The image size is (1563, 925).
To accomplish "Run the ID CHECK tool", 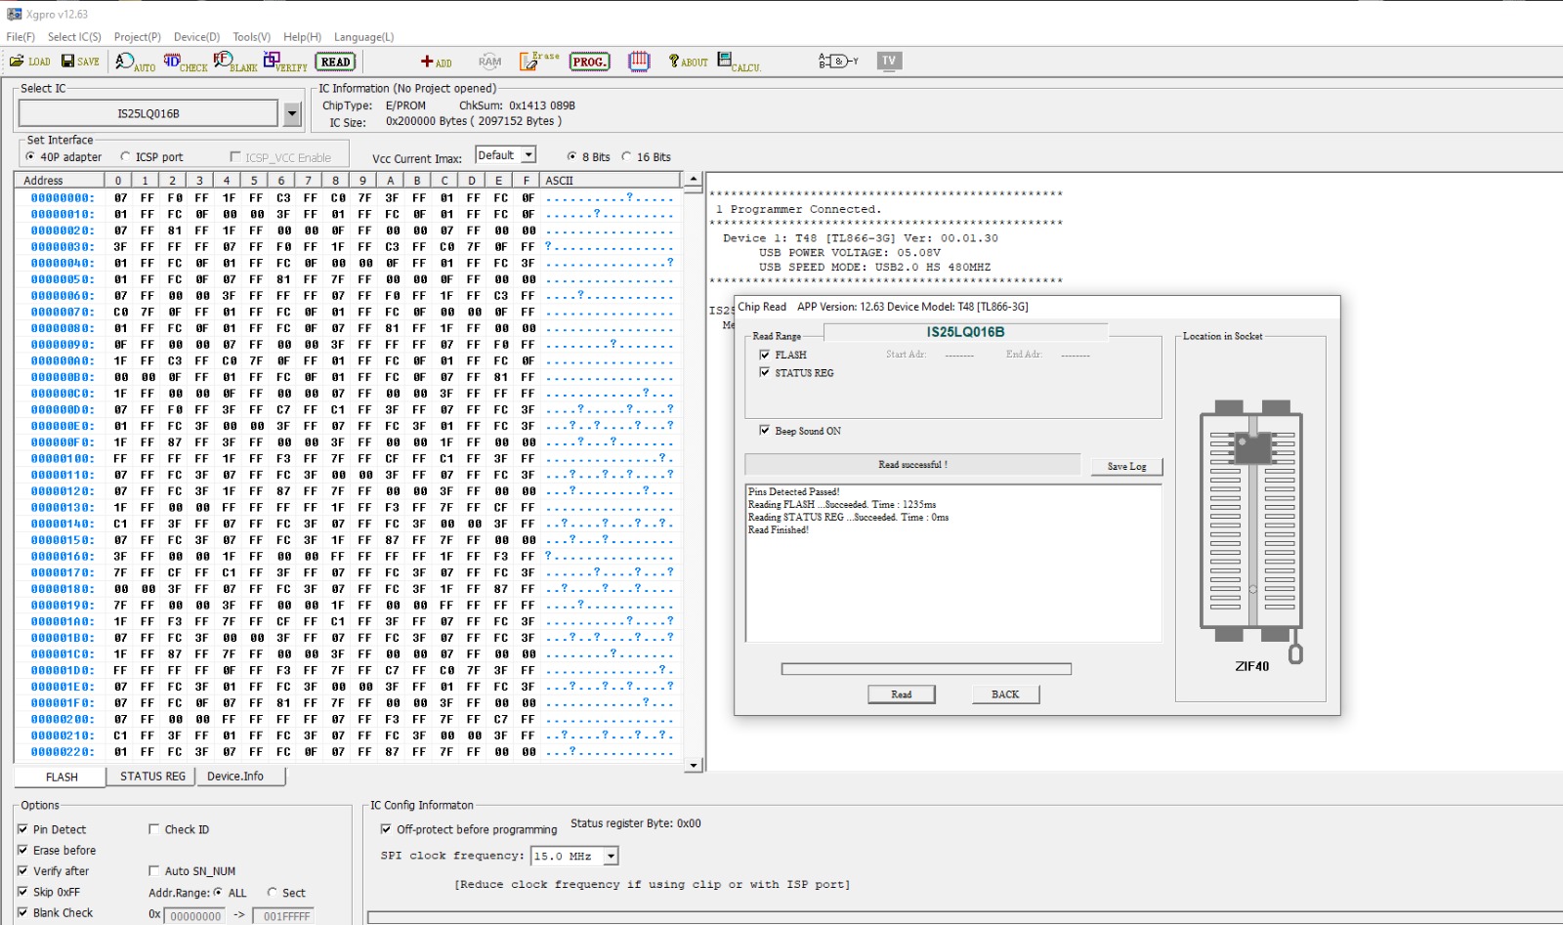I will coord(185,63).
